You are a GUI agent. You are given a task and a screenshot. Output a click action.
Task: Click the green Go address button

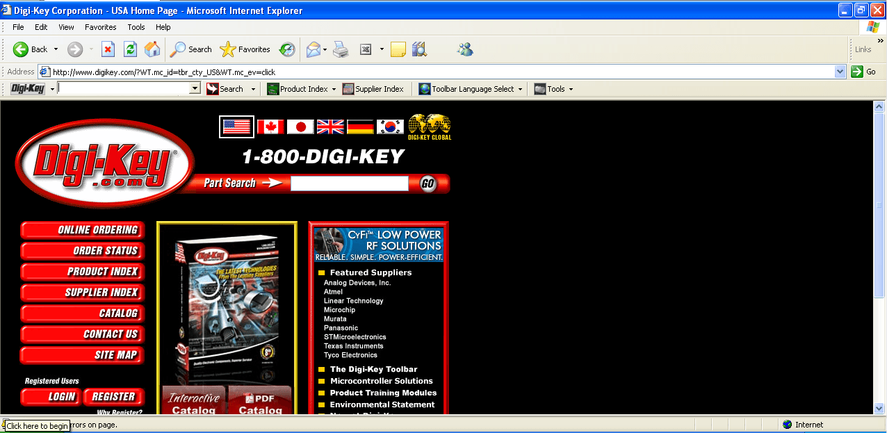click(x=864, y=72)
